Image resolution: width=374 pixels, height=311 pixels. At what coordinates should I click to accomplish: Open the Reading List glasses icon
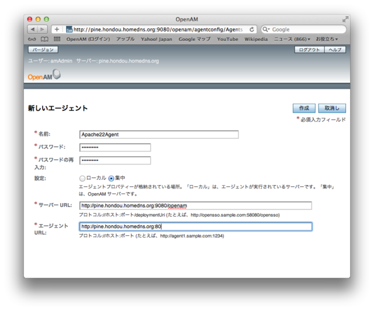tap(32, 39)
